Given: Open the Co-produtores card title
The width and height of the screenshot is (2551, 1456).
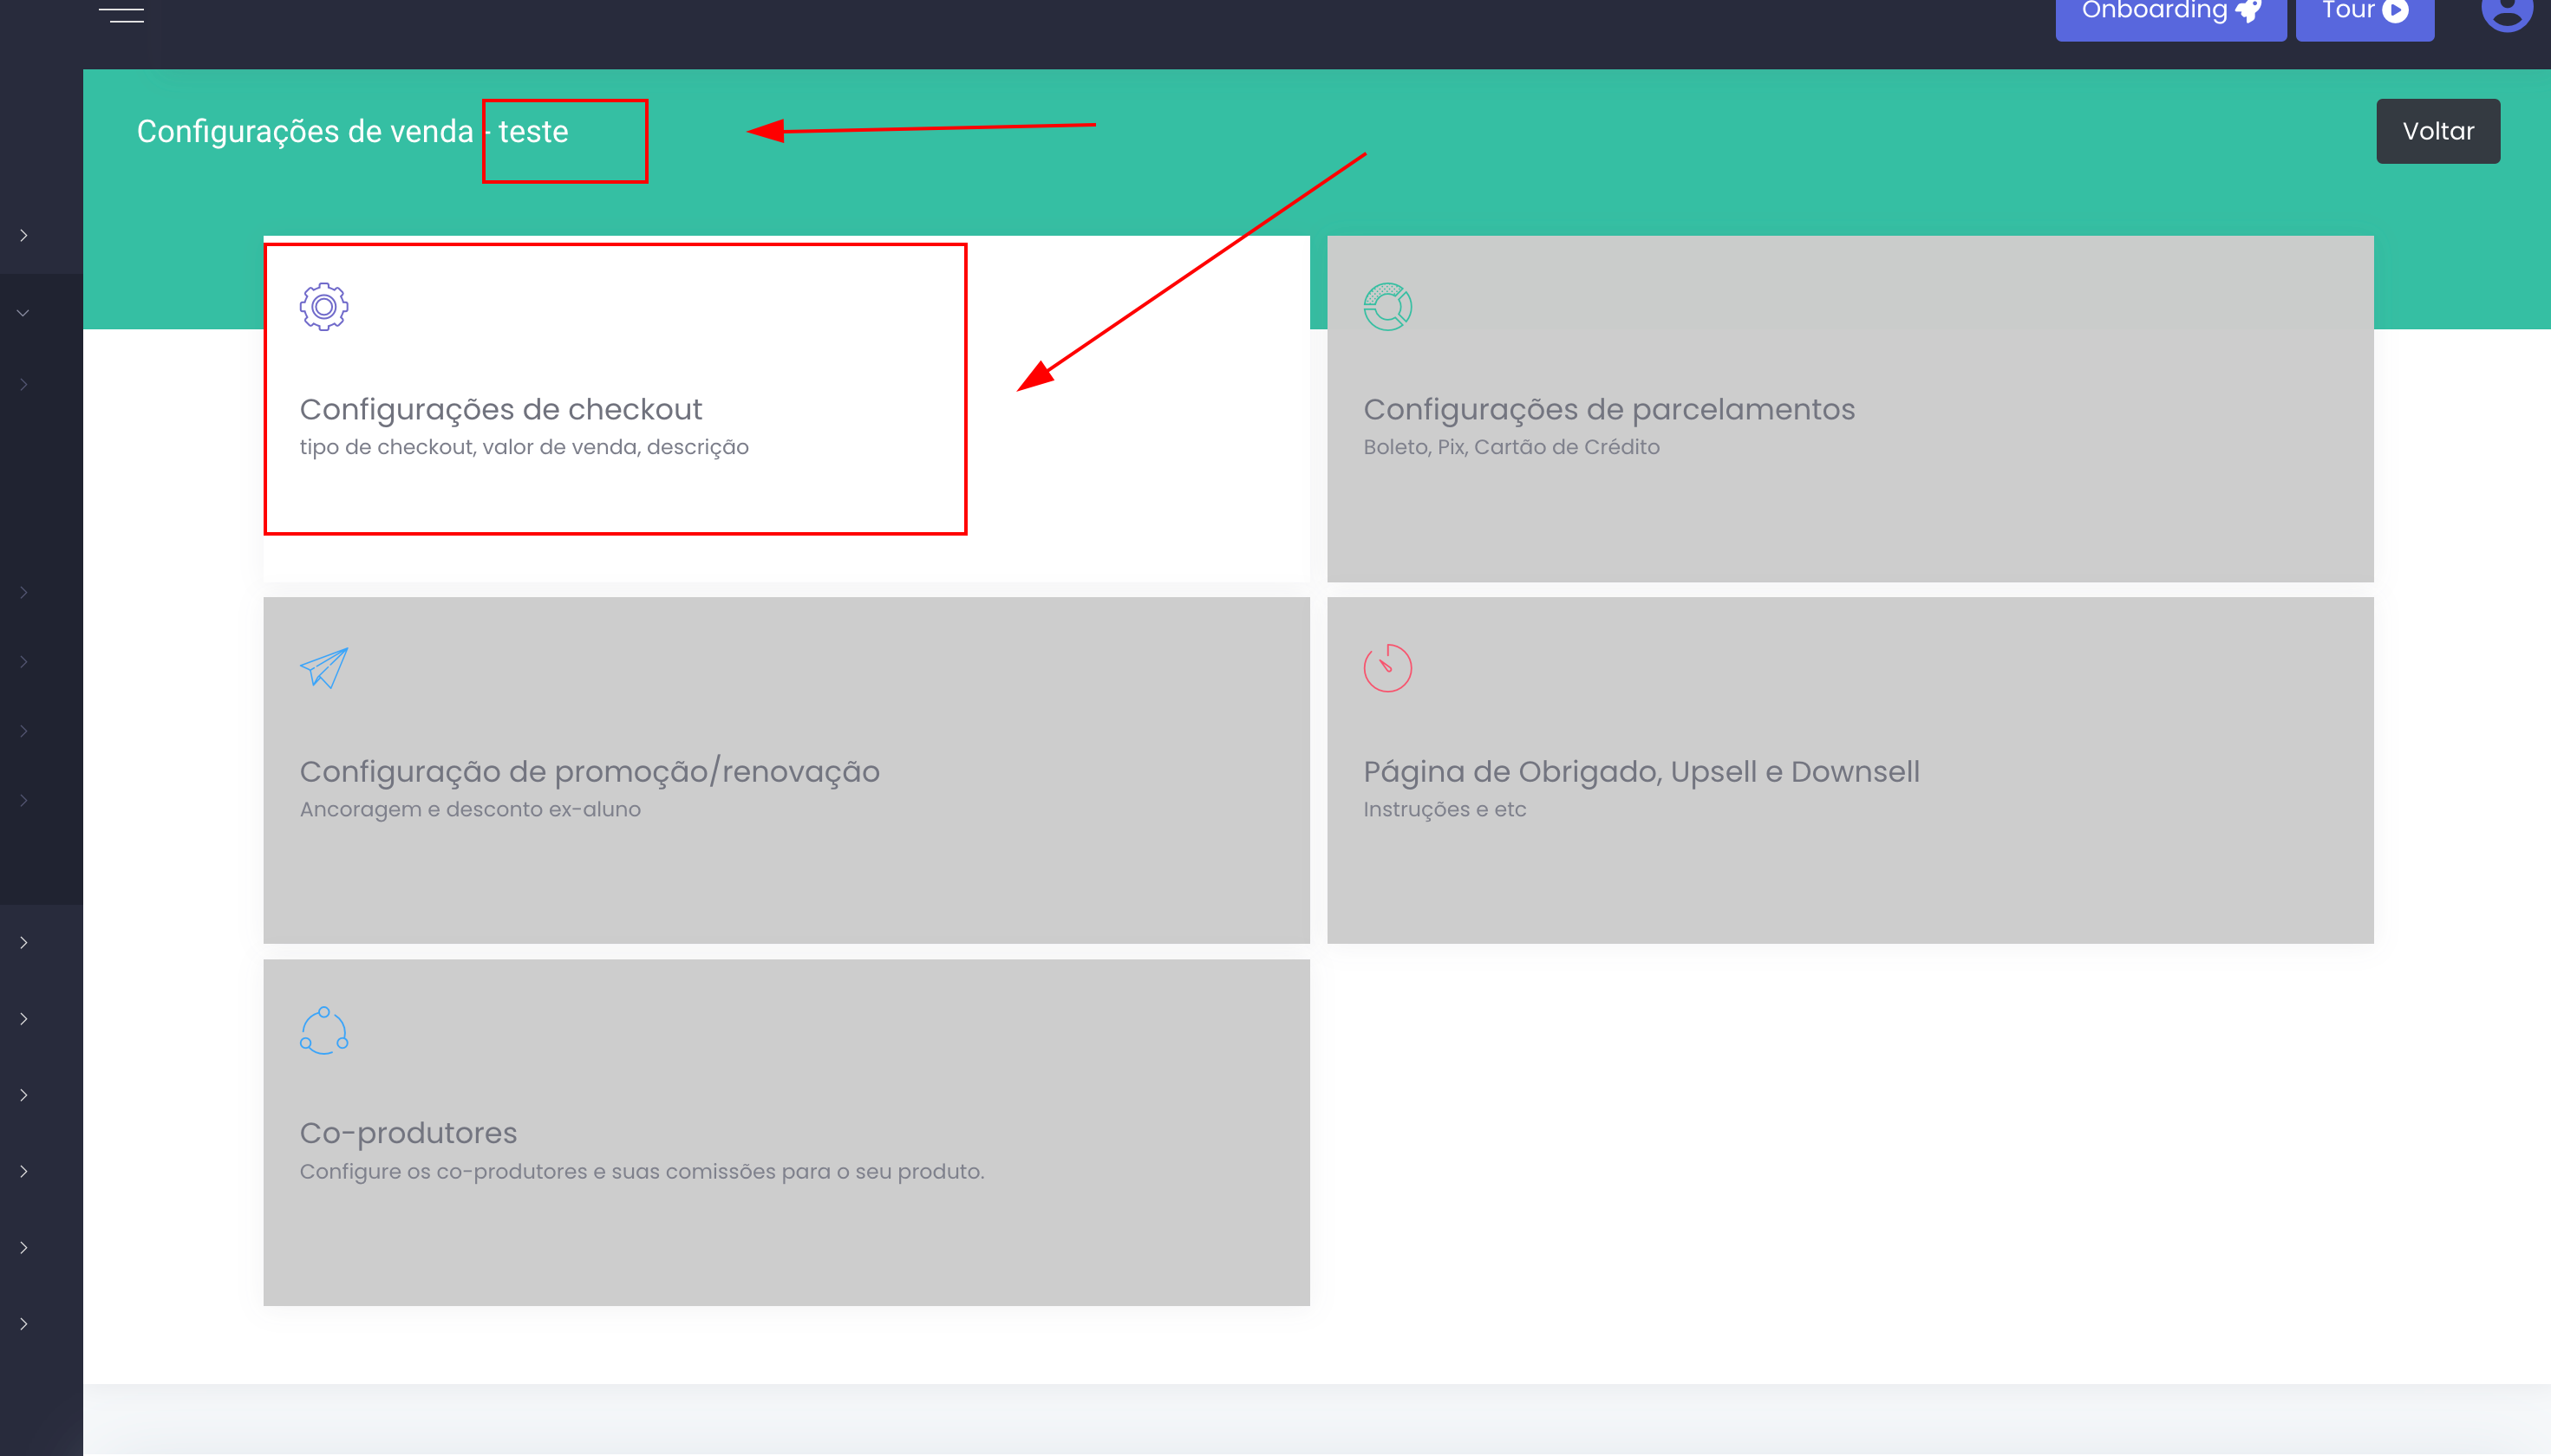Looking at the screenshot, I should 408,1132.
